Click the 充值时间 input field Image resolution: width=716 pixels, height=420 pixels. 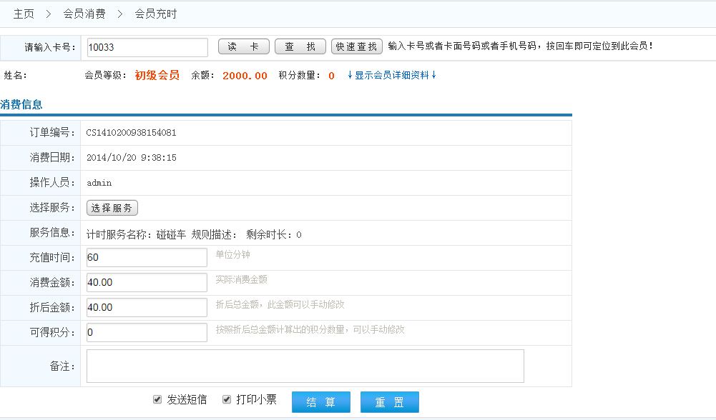[x=147, y=258]
